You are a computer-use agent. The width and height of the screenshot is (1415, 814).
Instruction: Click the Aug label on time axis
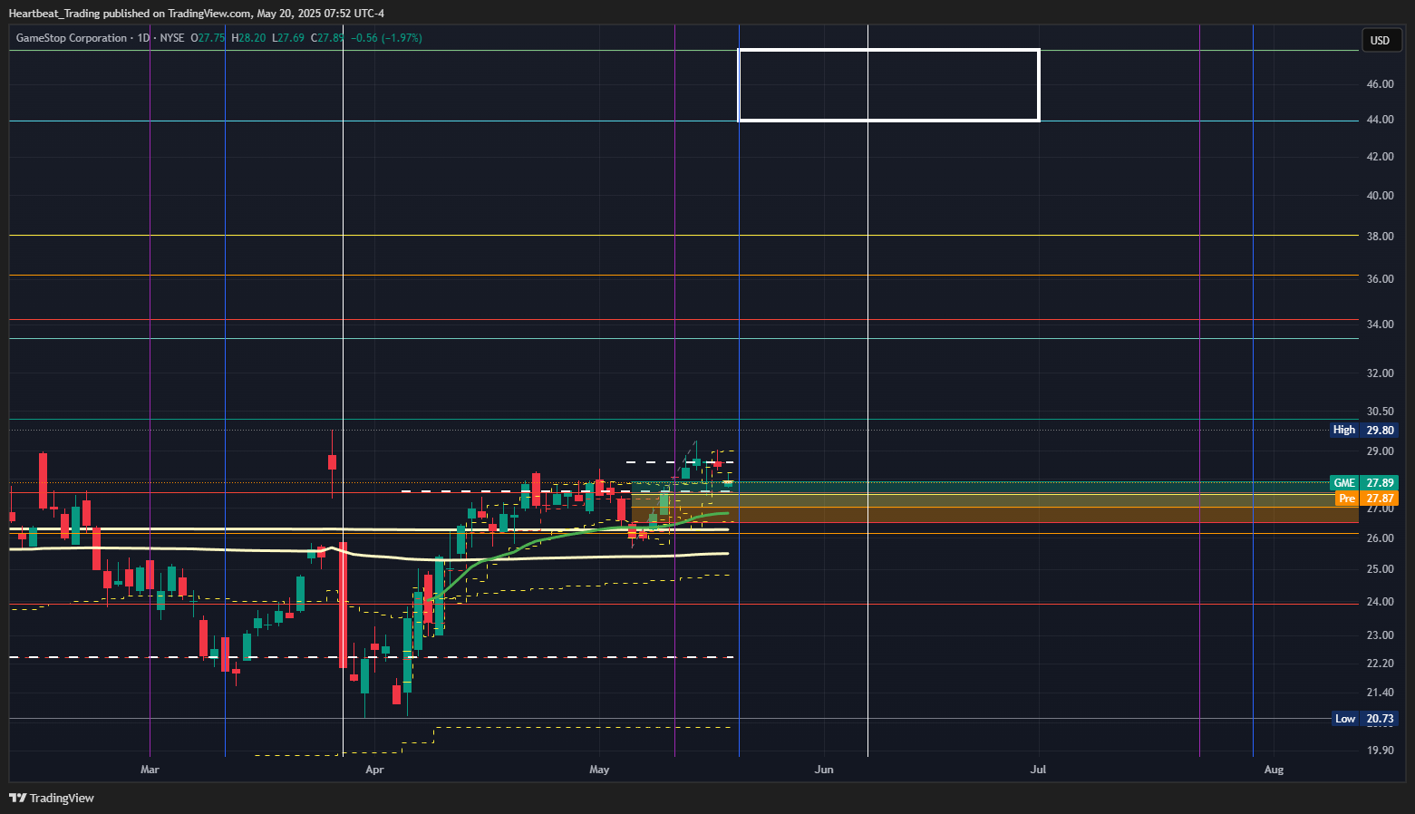[x=1274, y=770]
